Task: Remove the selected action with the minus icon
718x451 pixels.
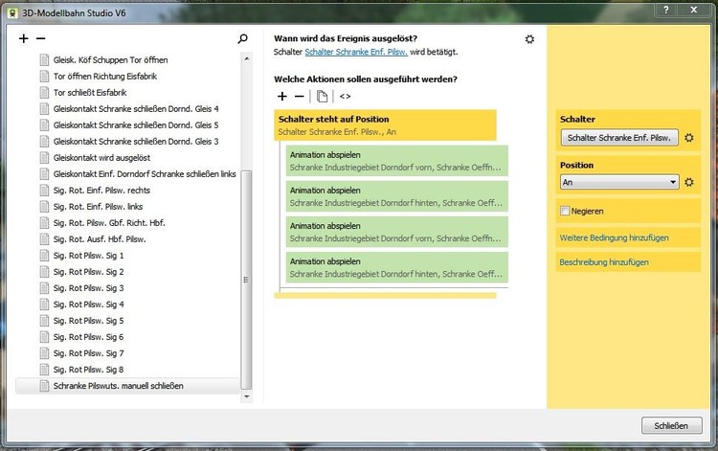Action: point(299,96)
